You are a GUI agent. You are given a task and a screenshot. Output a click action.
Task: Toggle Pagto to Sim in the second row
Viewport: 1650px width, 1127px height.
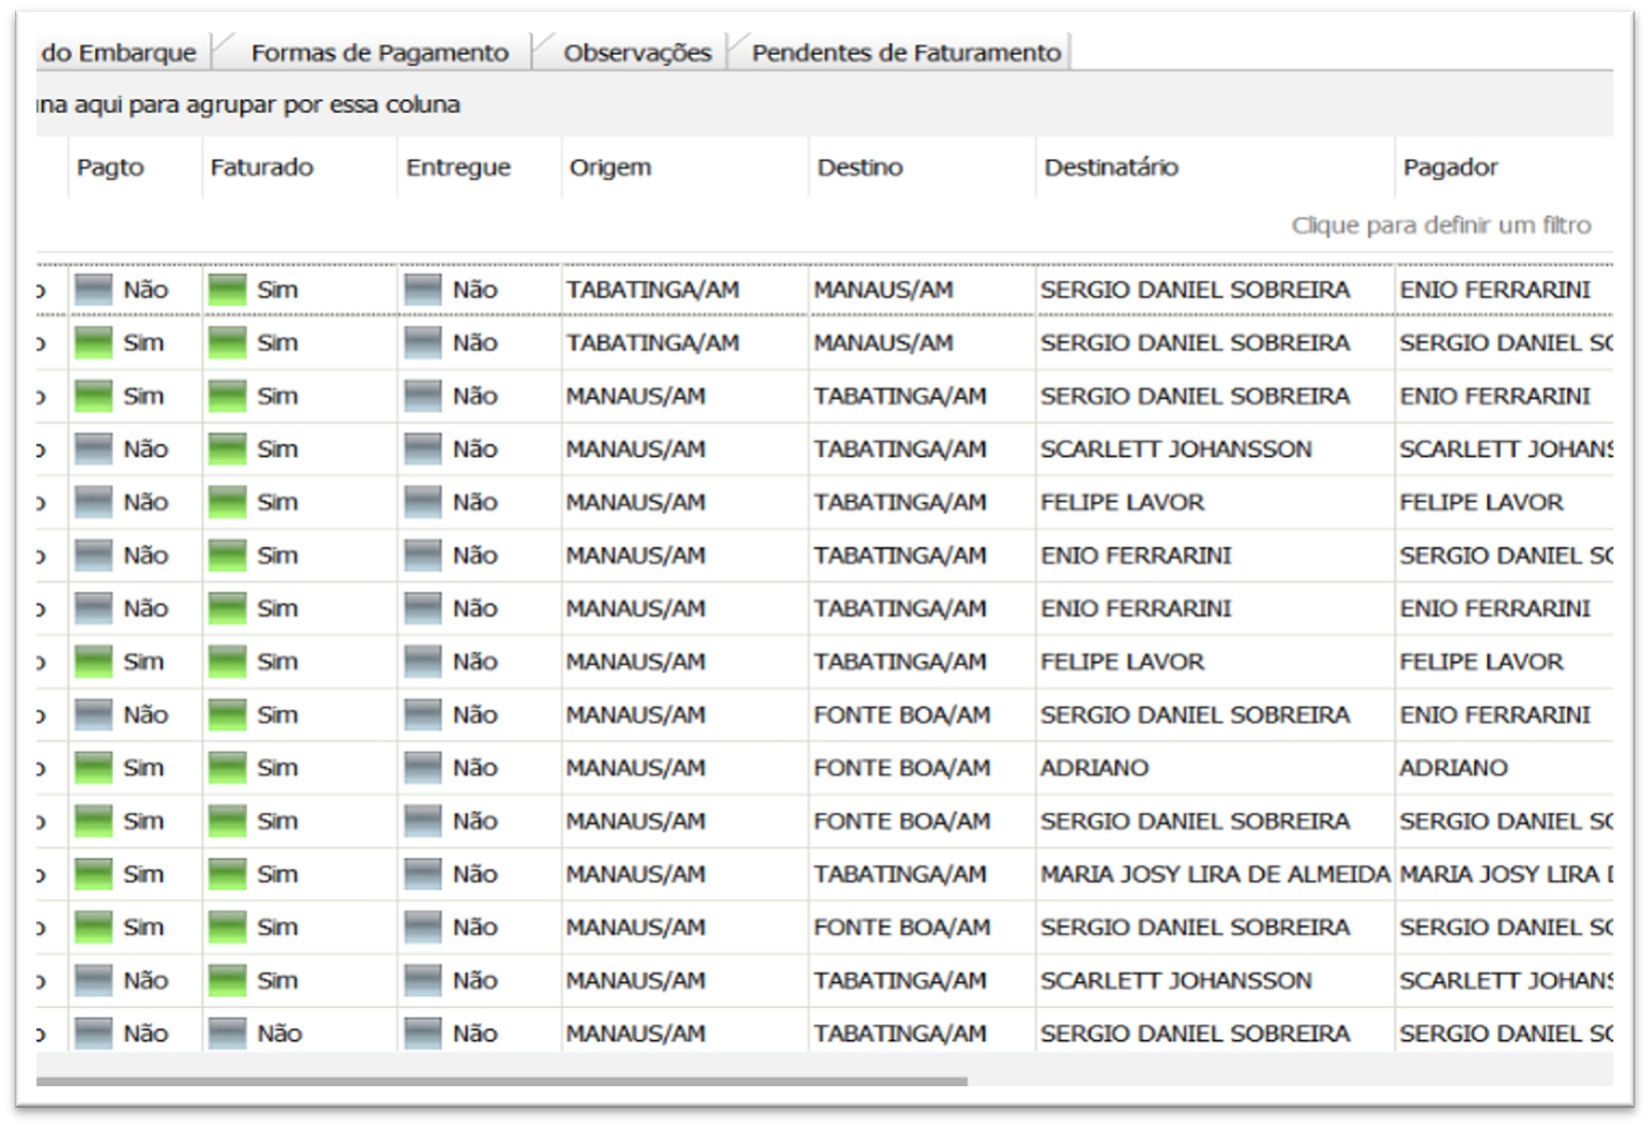click(92, 343)
